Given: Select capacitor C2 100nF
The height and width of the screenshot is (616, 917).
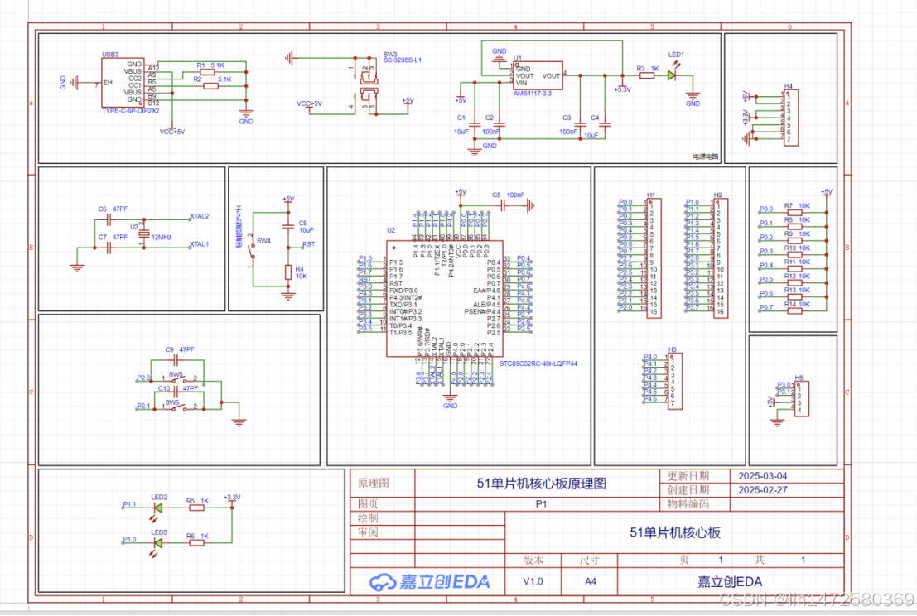Looking at the screenshot, I should [500, 124].
